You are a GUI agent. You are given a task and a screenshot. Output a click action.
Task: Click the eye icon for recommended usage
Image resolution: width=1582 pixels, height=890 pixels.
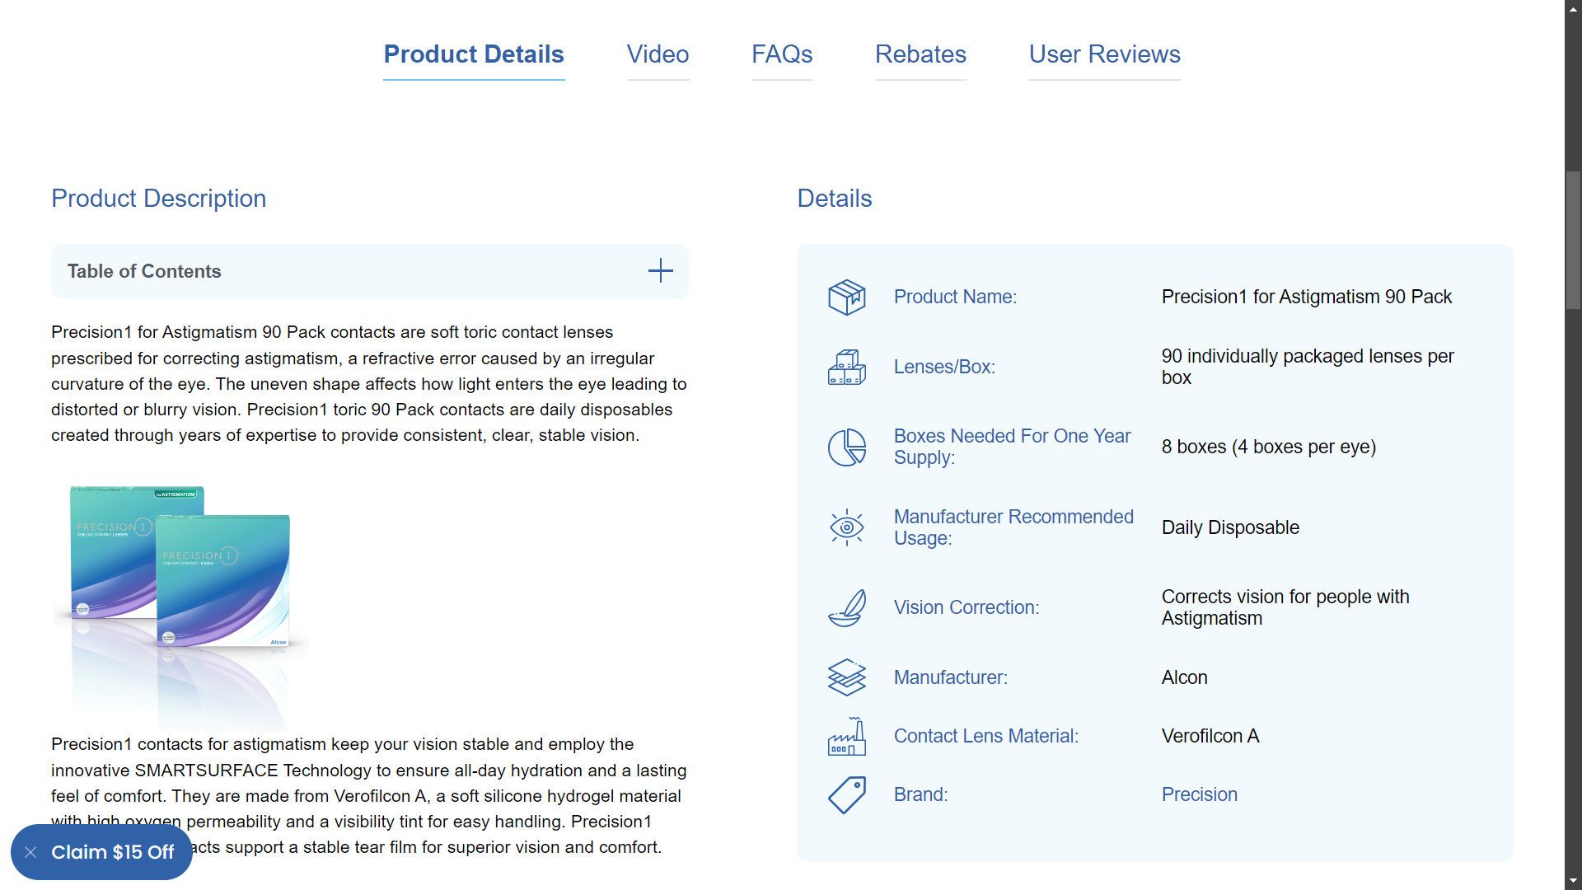[846, 527]
